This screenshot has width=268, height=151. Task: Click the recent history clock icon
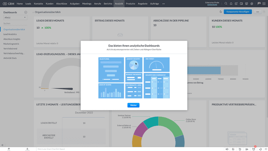point(261,149)
